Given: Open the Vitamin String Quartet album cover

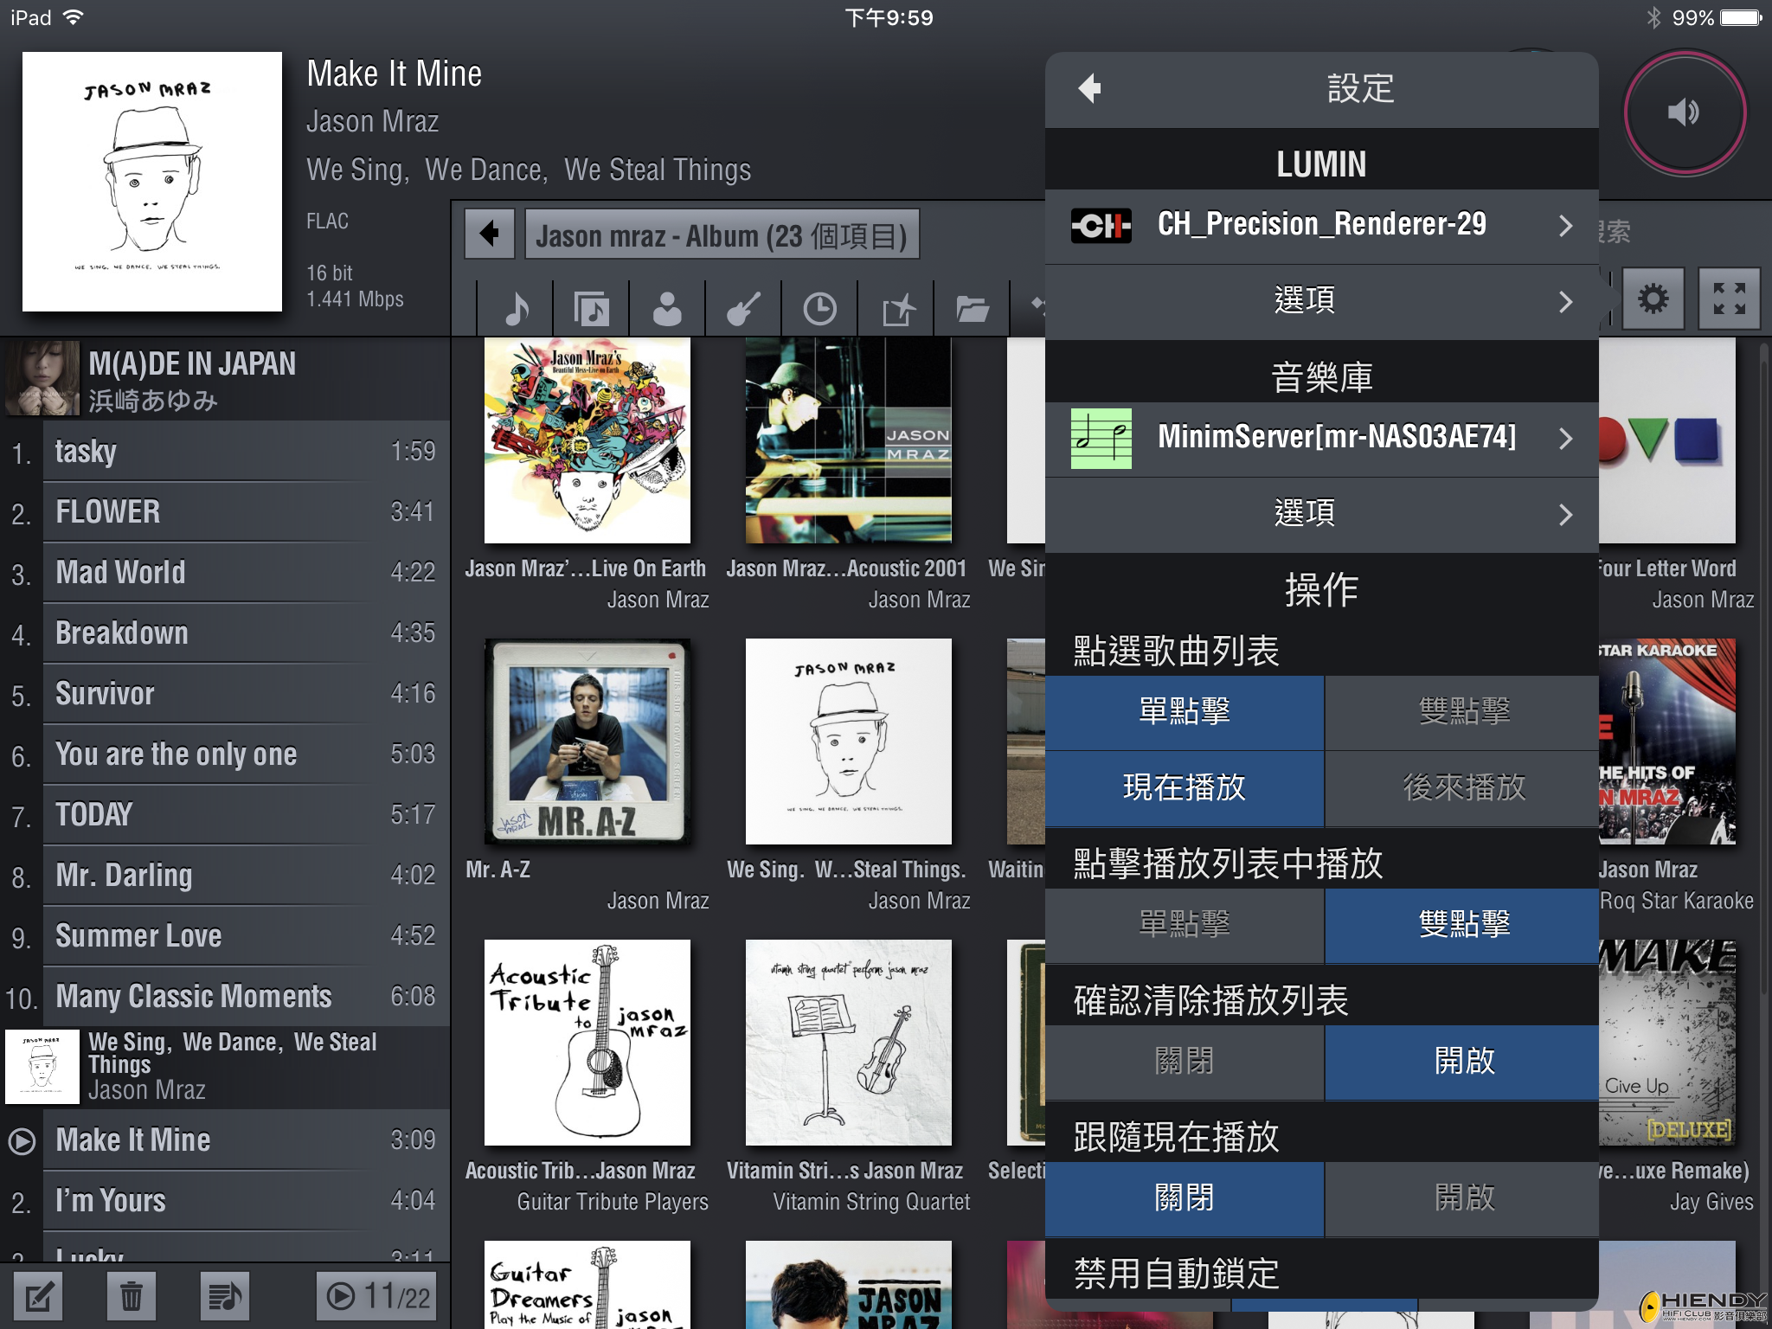Looking at the screenshot, I should pyautogui.click(x=849, y=1043).
